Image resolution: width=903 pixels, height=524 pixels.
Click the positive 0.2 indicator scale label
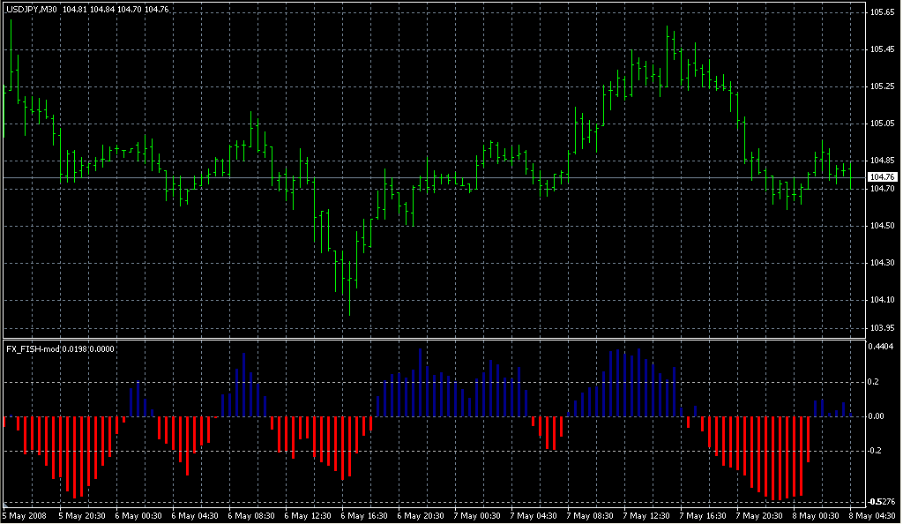(x=874, y=382)
